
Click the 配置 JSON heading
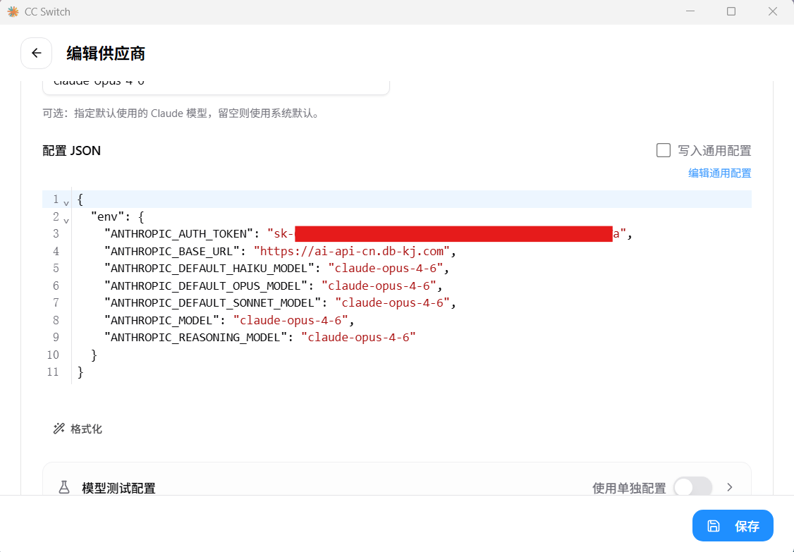tap(71, 151)
